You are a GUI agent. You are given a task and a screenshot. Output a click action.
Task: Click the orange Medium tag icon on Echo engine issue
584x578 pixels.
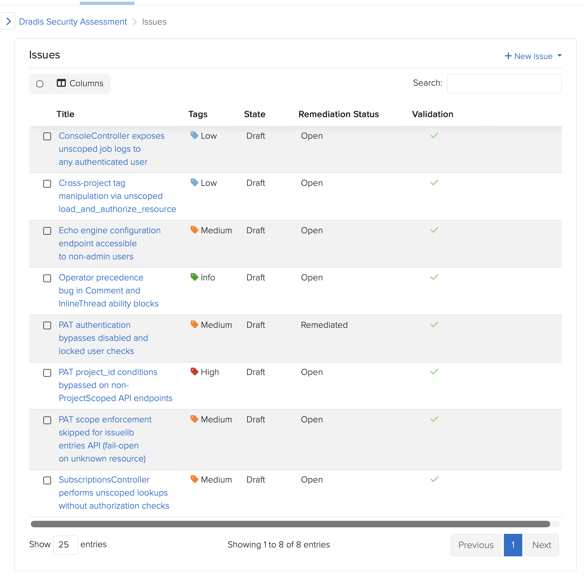194,230
